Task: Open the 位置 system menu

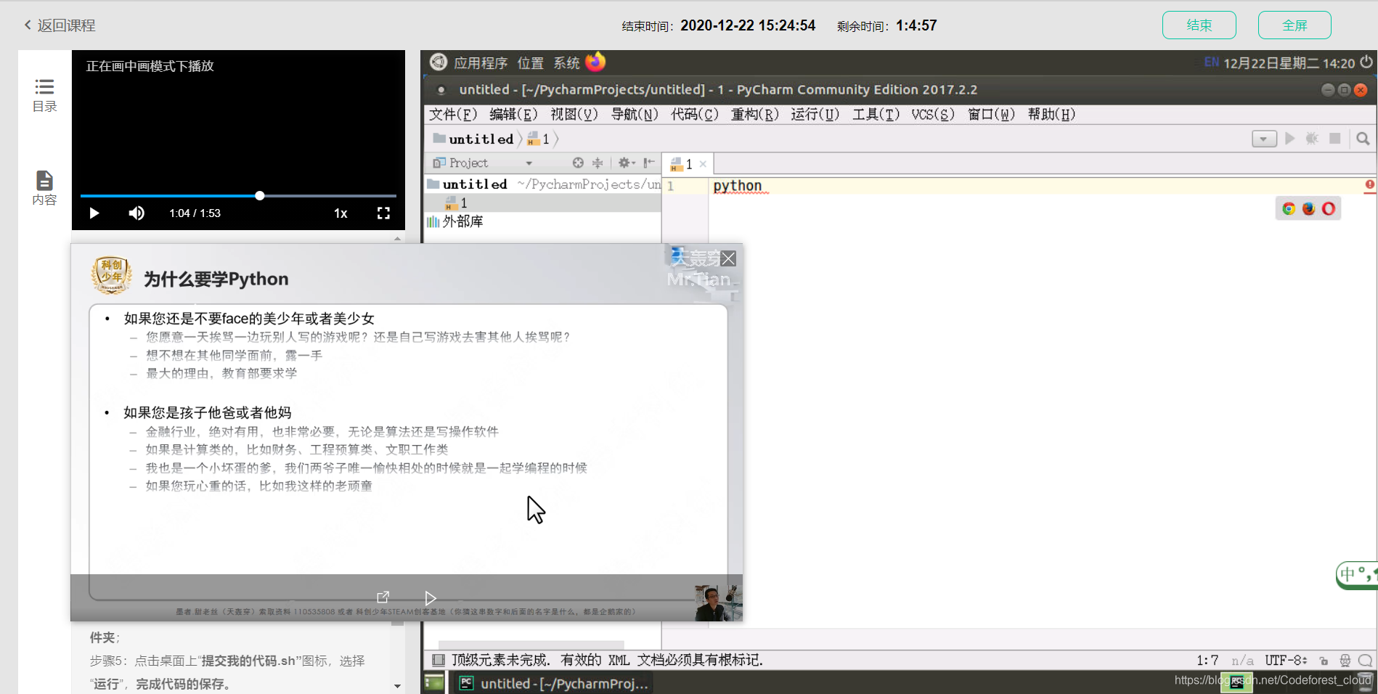Action: coord(530,63)
